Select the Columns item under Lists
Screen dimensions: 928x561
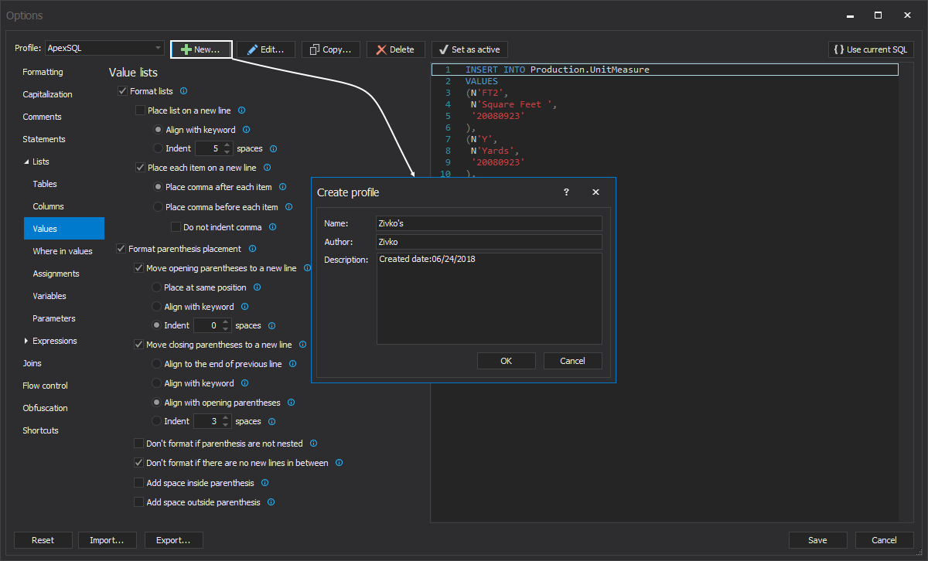[x=48, y=206]
